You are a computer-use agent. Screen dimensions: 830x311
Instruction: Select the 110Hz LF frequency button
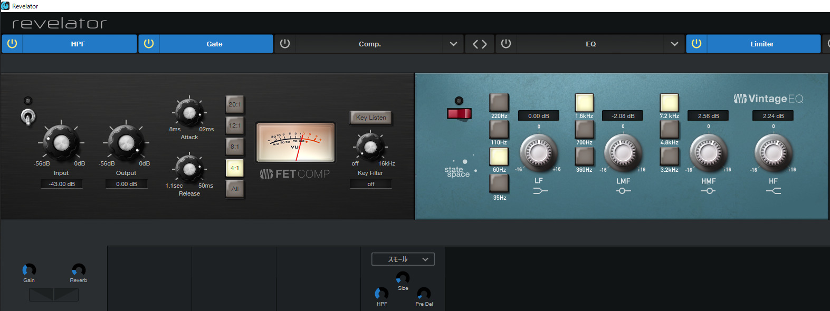pyautogui.click(x=499, y=129)
